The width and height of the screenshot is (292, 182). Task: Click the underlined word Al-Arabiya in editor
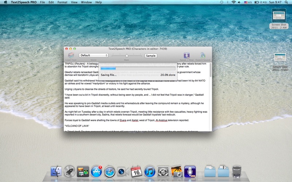[x=161, y=120]
